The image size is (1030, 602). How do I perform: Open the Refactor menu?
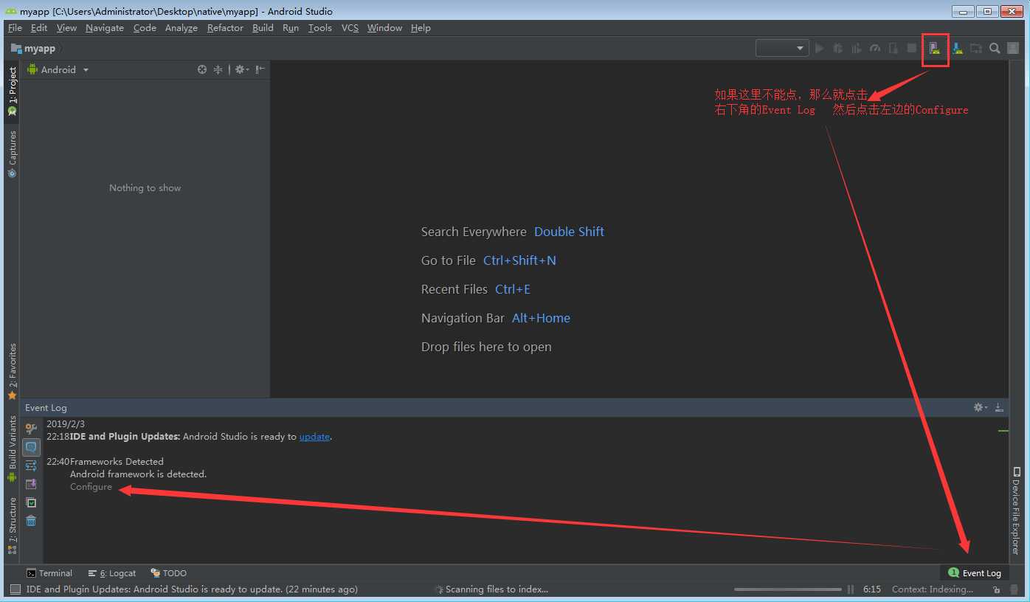[225, 28]
